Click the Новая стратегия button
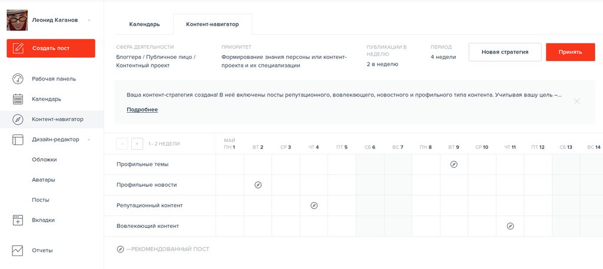 [x=505, y=52]
